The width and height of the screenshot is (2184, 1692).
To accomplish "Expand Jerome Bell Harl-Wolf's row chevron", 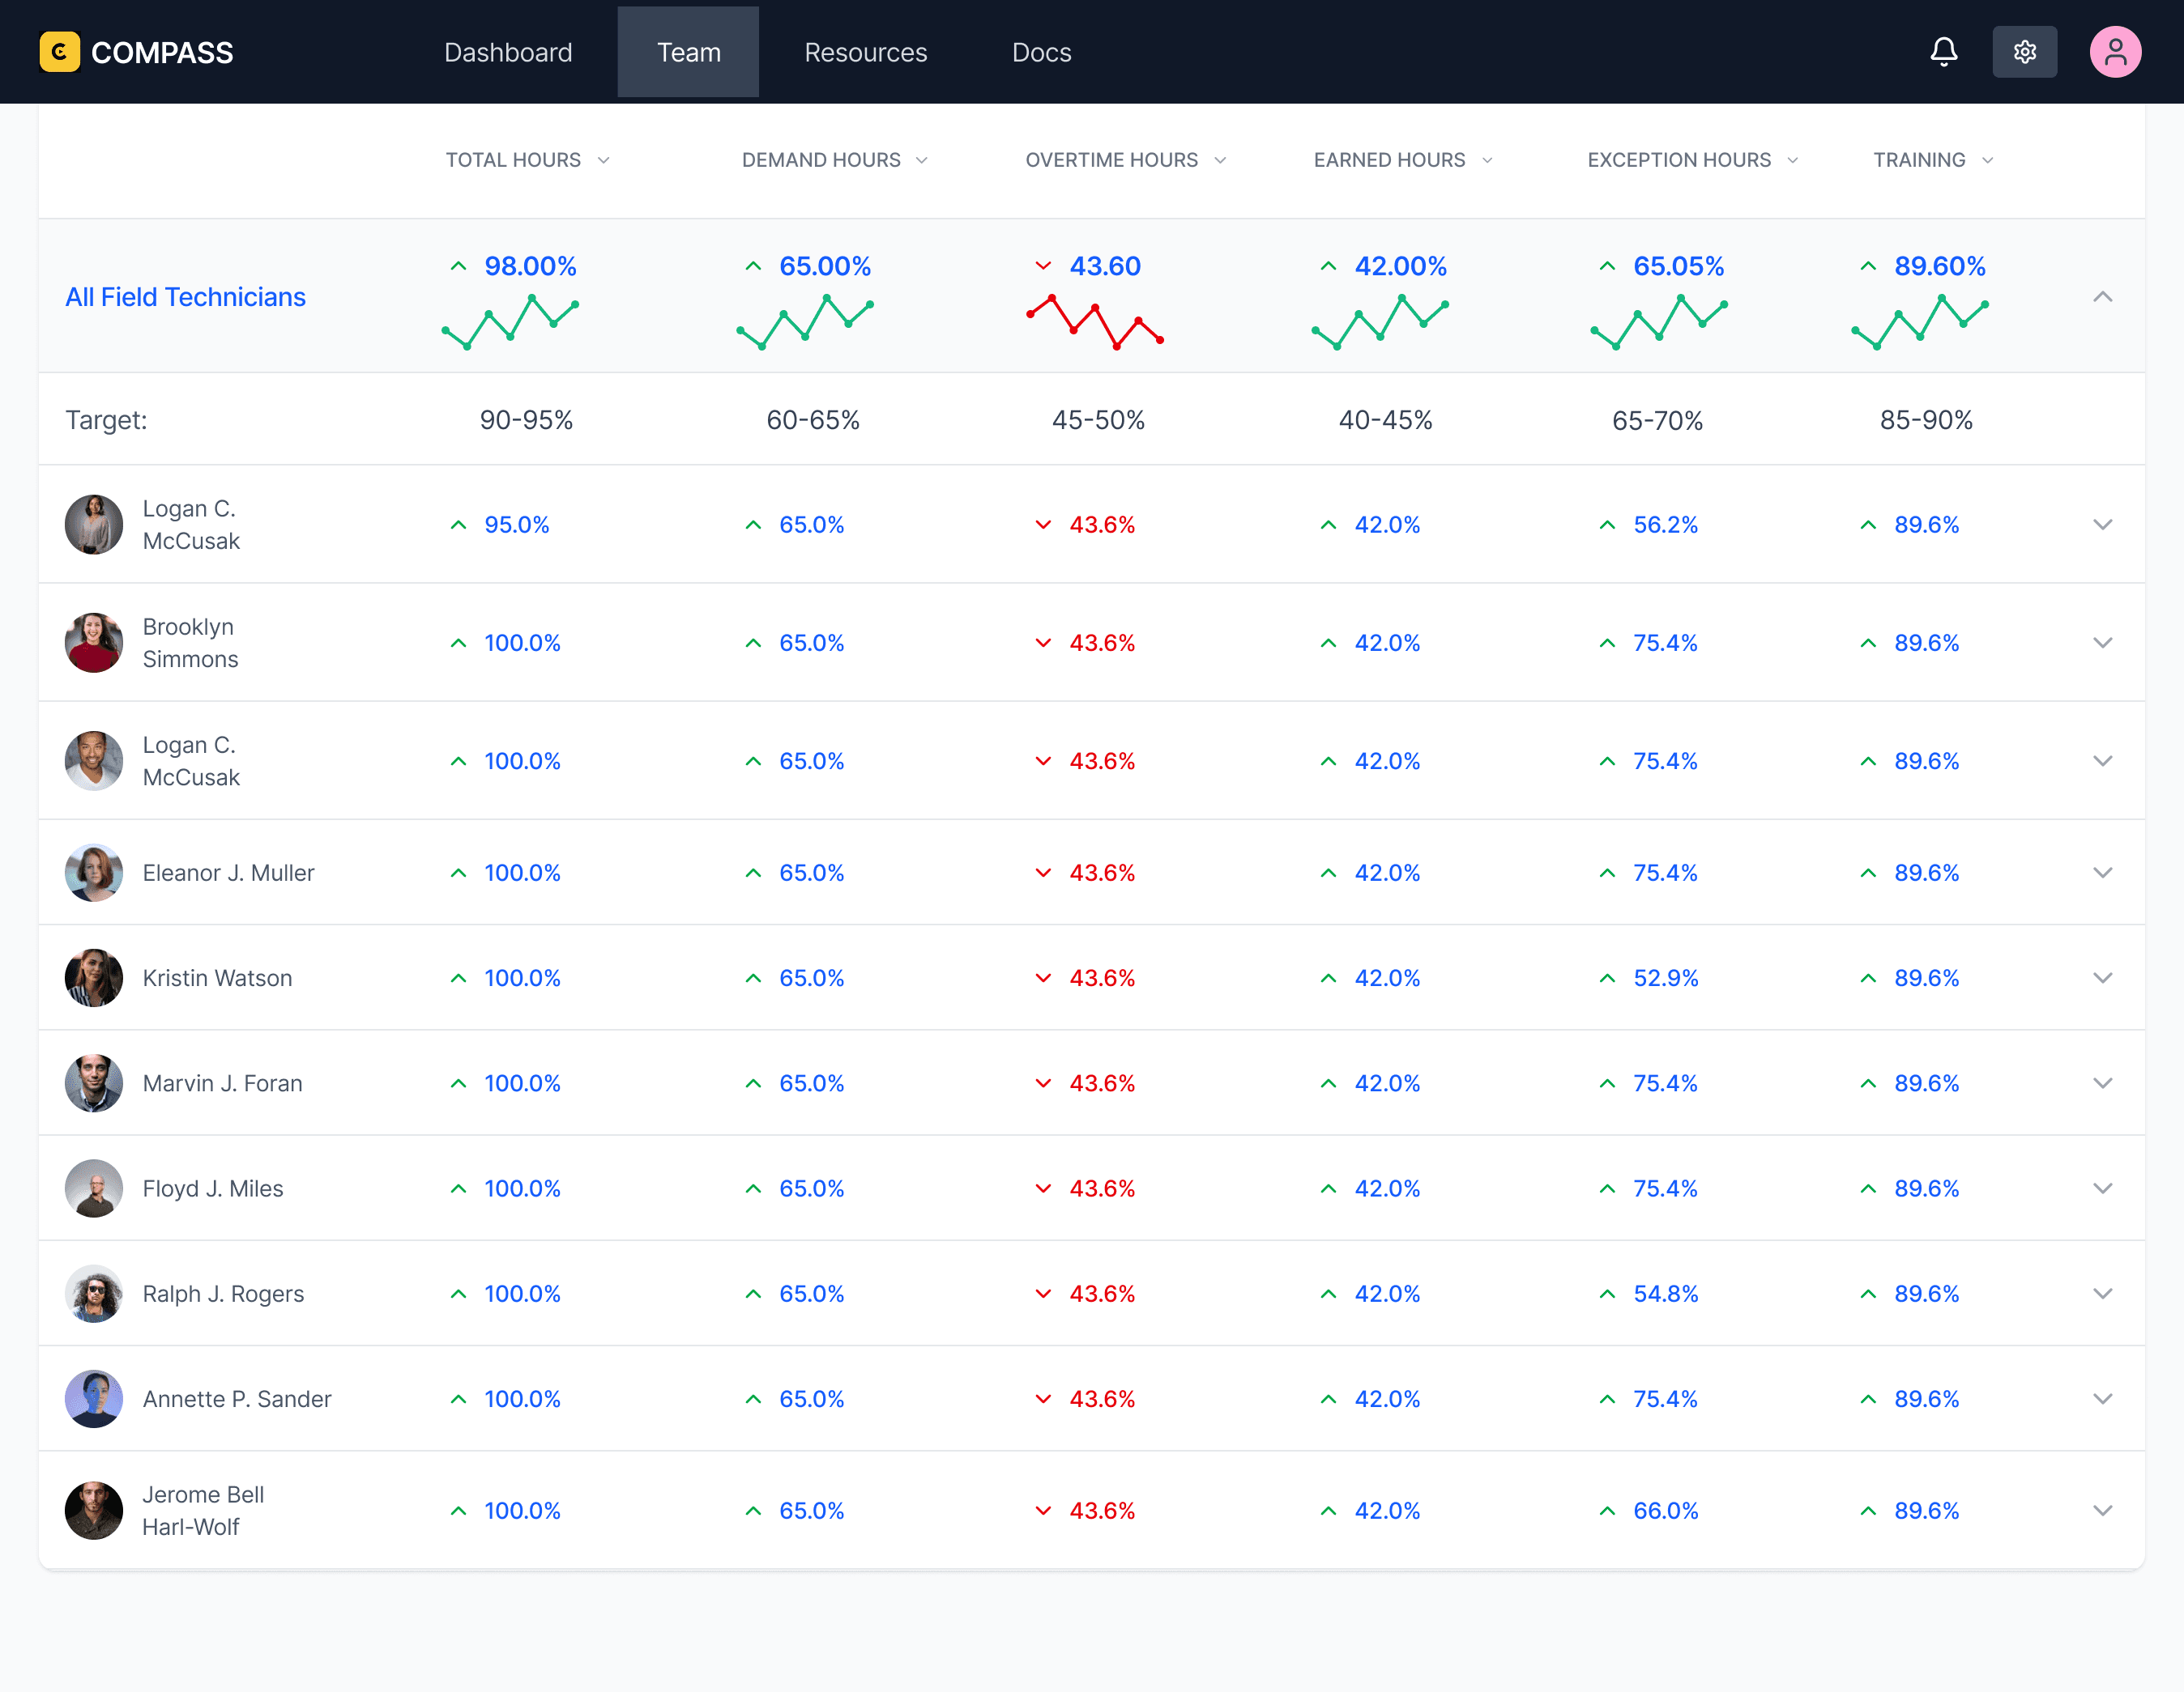I will [x=2102, y=1510].
